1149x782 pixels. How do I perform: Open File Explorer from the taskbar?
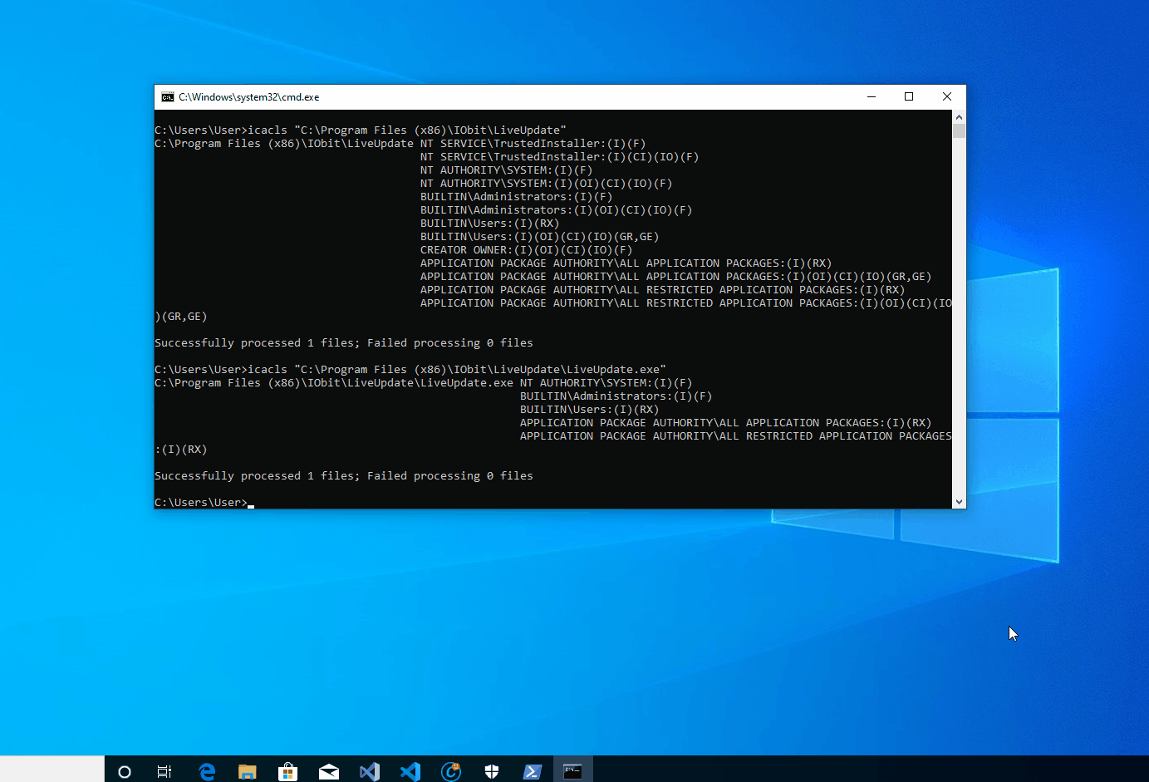tap(247, 772)
